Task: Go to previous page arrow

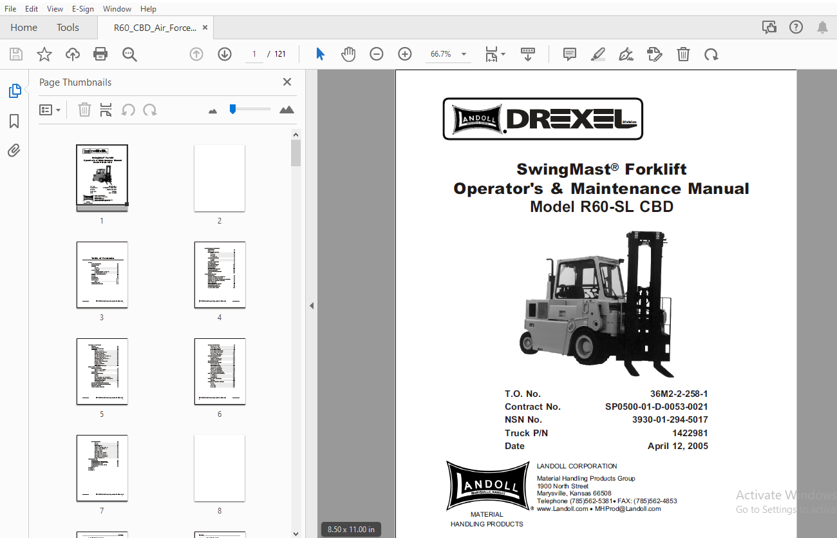Action: click(x=196, y=54)
